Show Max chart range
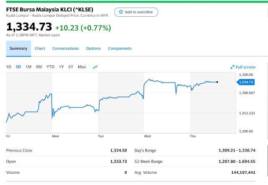Viewport: 268px width, 185px height. tap(82, 67)
